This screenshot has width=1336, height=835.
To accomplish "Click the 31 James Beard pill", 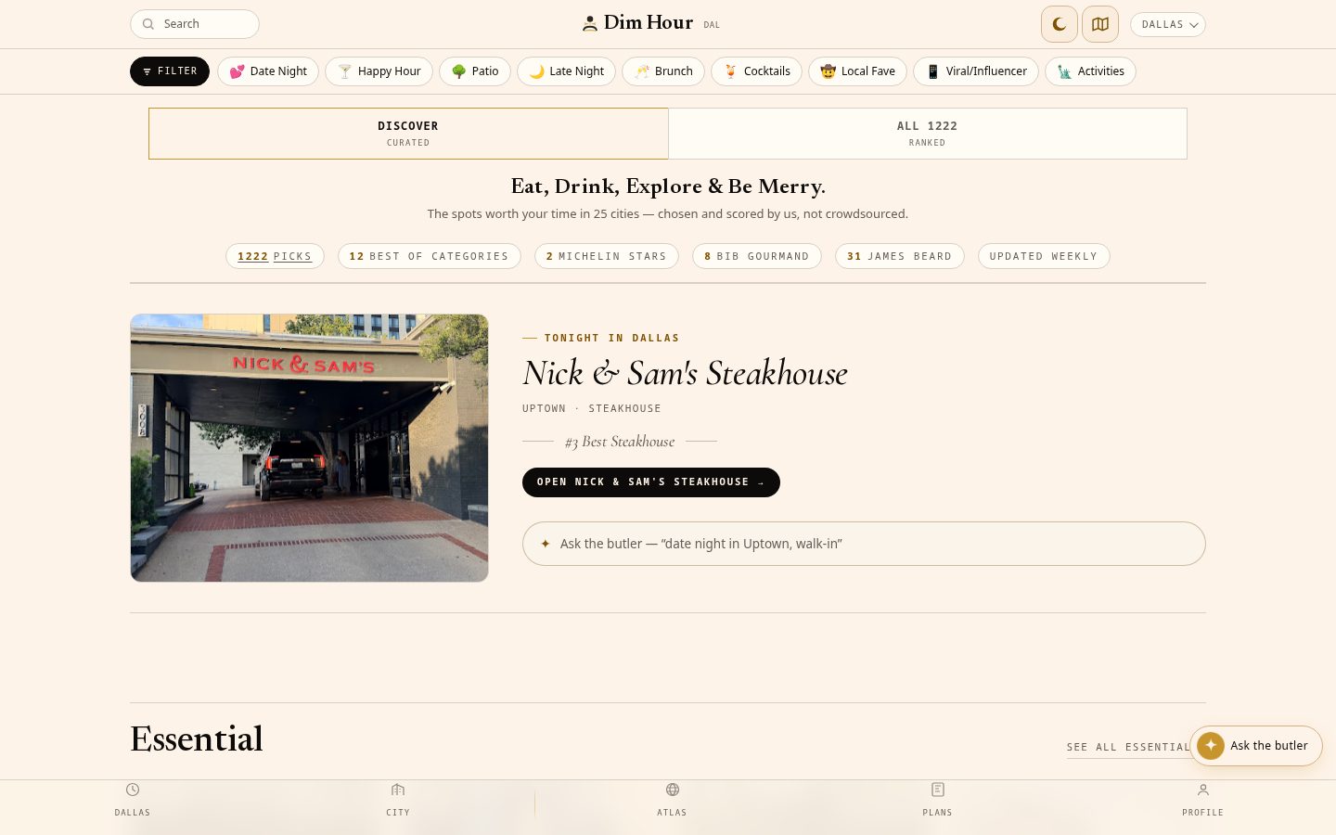I will pos(900,256).
